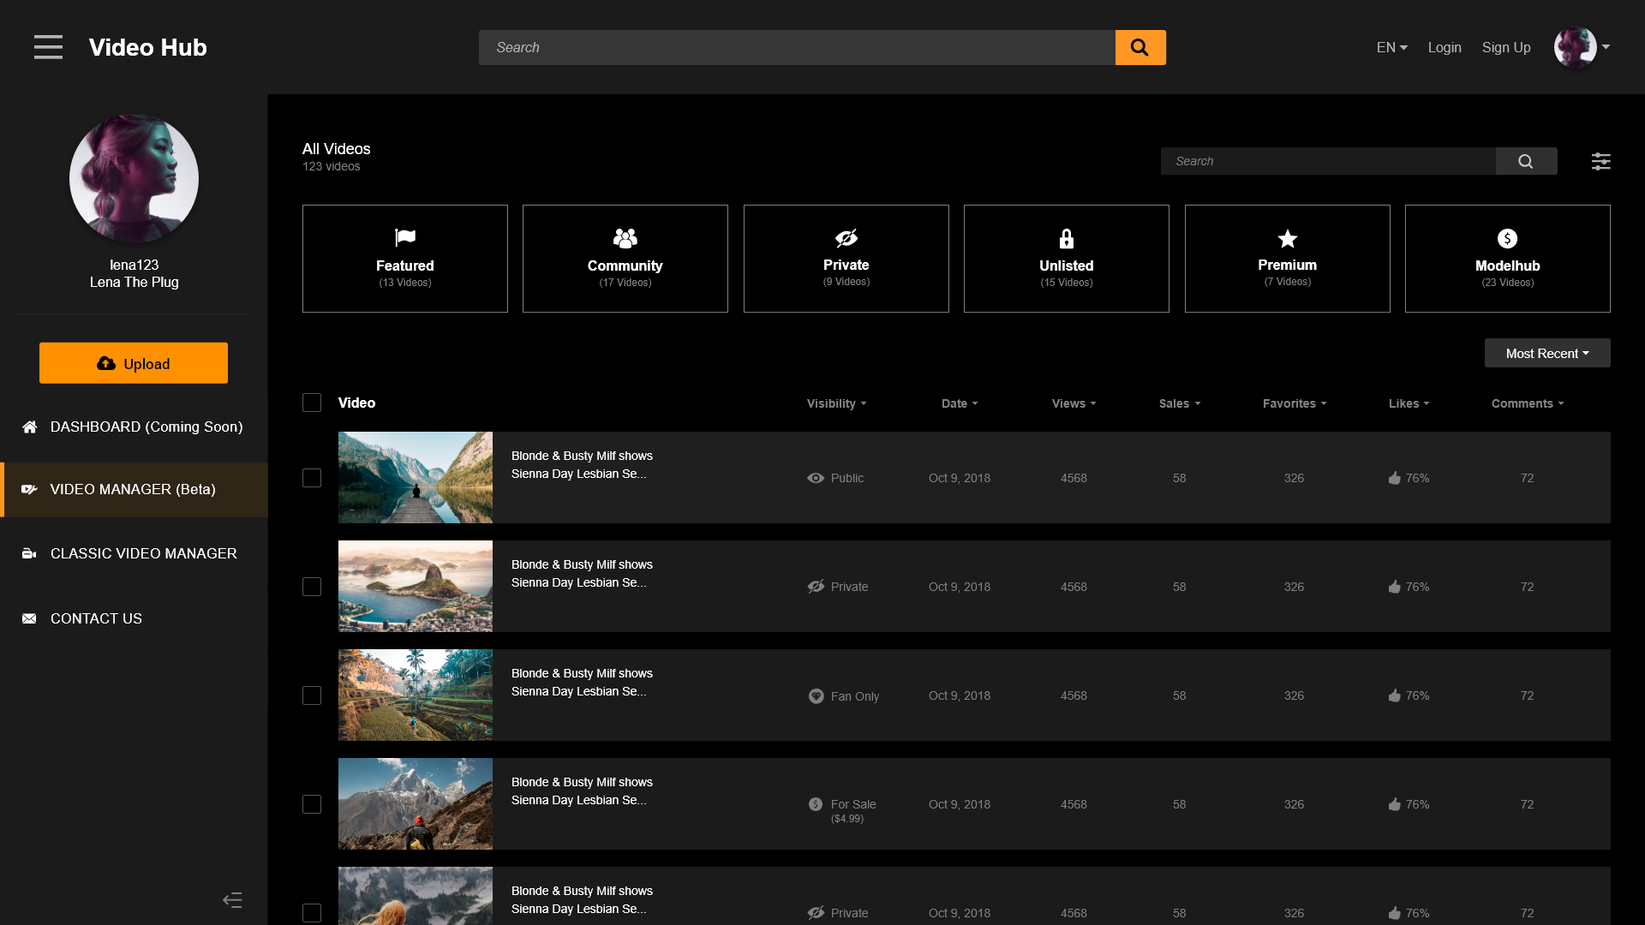
Task: Click the orange Upload button
Action: click(134, 363)
